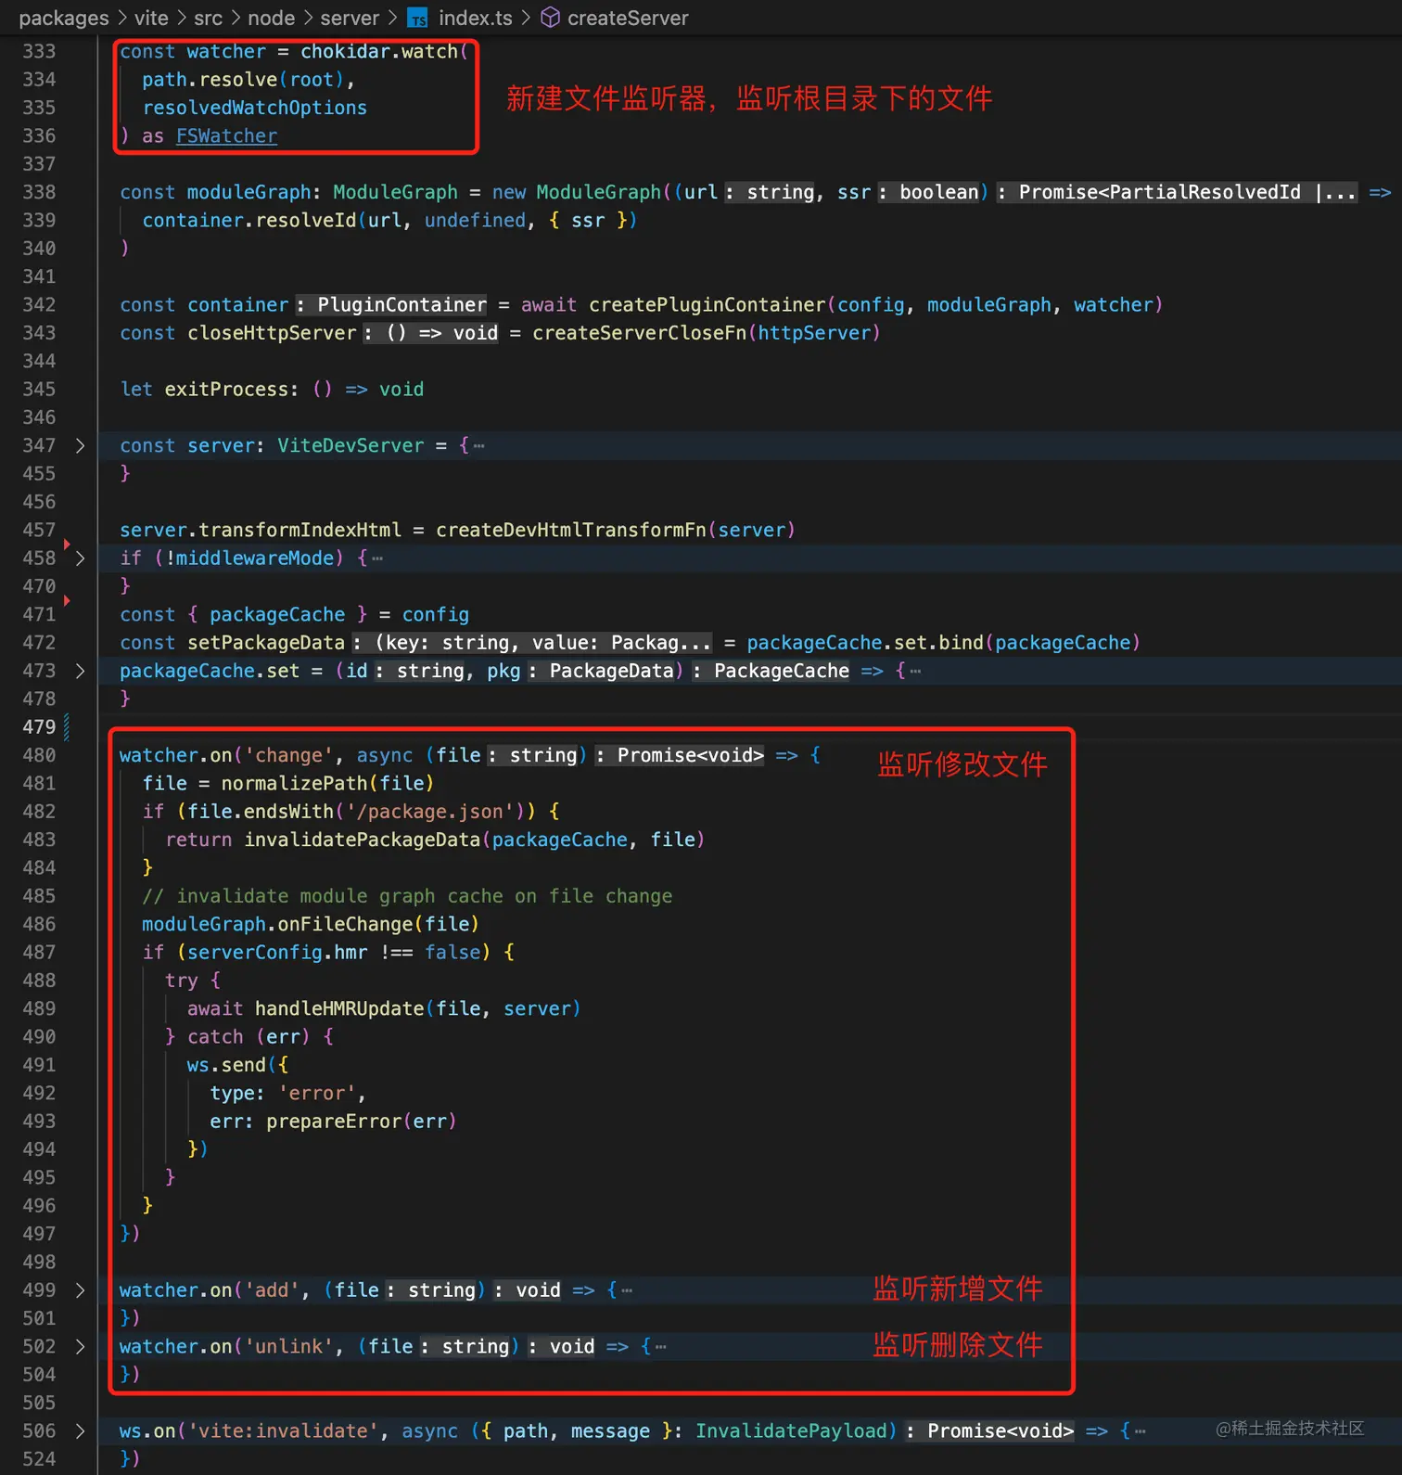This screenshot has height=1475, width=1402.
Task: Click the resolvedWatchOptions argument
Action: (255, 109)
